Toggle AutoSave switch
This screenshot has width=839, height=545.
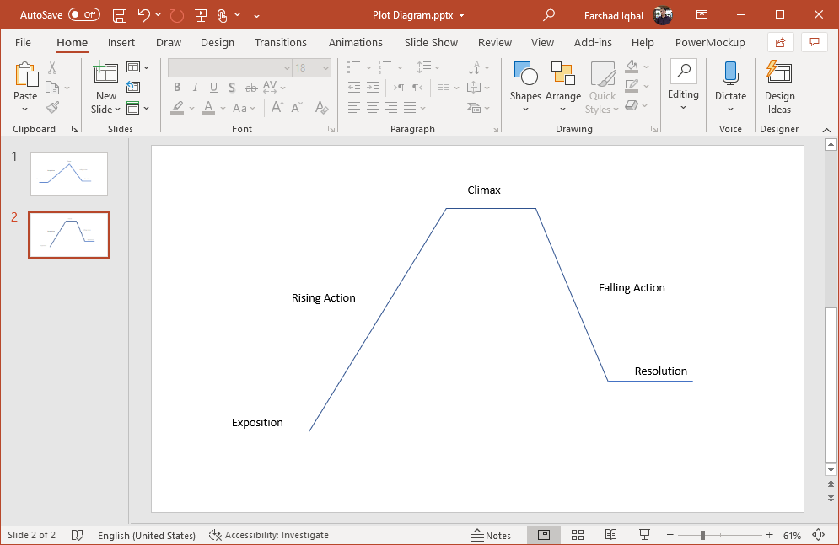tap(83, 15)
